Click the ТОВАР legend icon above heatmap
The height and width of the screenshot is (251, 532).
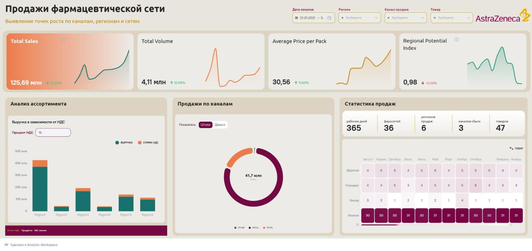tap(511, 148)
